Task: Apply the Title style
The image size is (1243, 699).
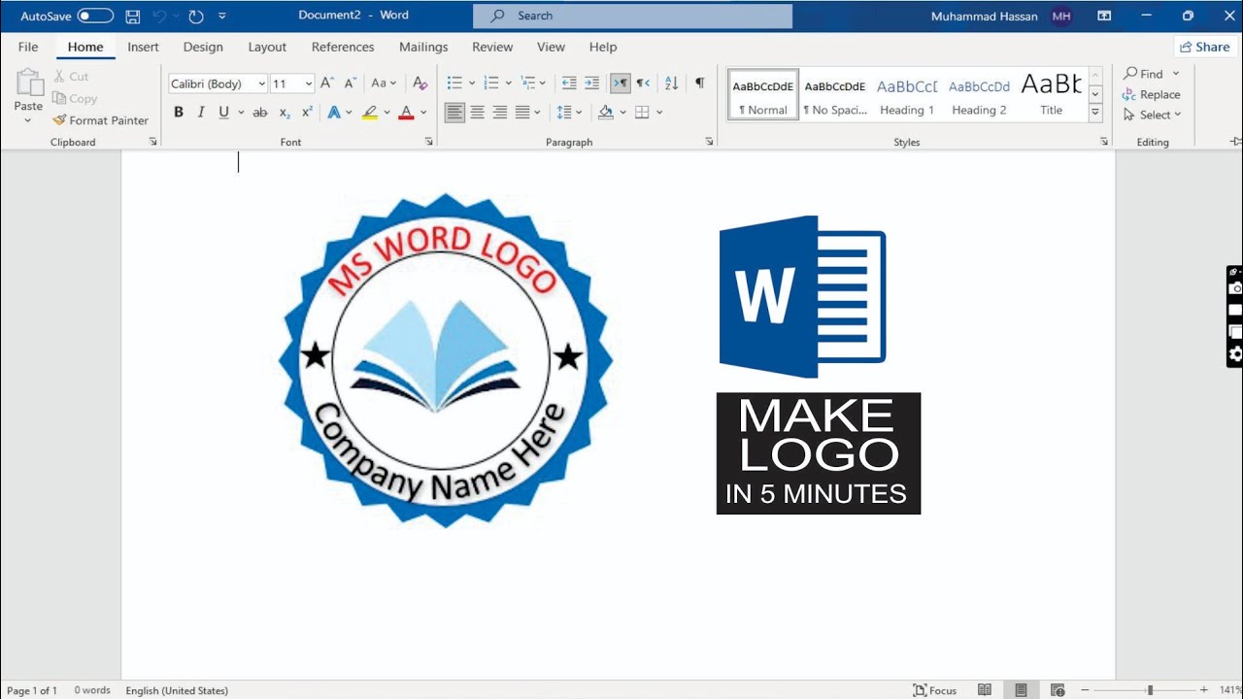Action: (1052, 95)
